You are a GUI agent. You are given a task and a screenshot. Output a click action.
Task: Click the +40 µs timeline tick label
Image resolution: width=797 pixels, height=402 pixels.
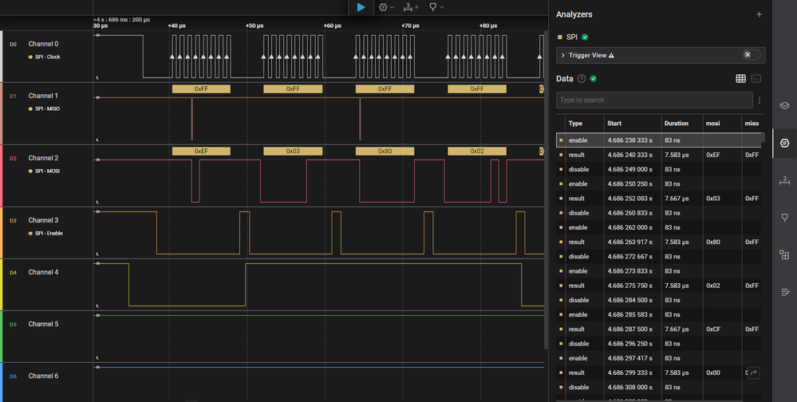tap(176, 26)
